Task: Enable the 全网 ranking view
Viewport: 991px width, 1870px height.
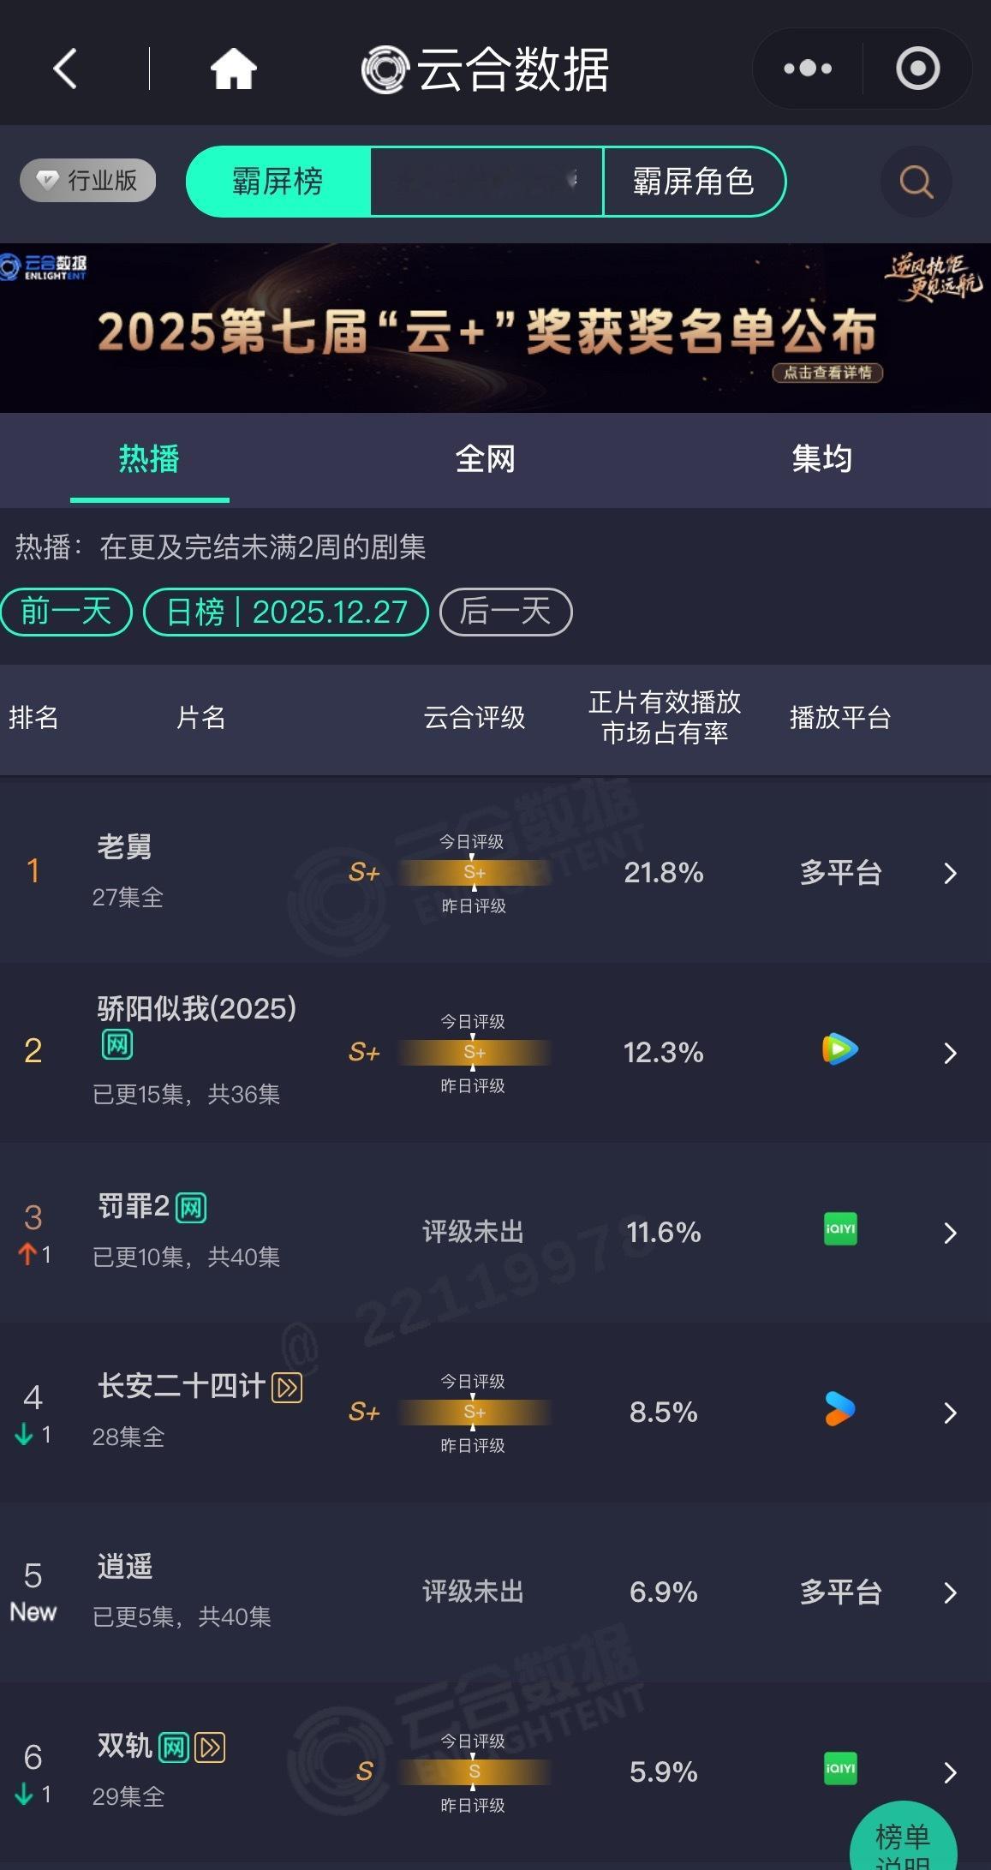Action: pyautogui.click(x=485, y=460)
